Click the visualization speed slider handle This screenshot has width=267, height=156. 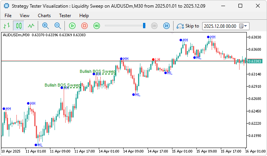click(144, 26)
